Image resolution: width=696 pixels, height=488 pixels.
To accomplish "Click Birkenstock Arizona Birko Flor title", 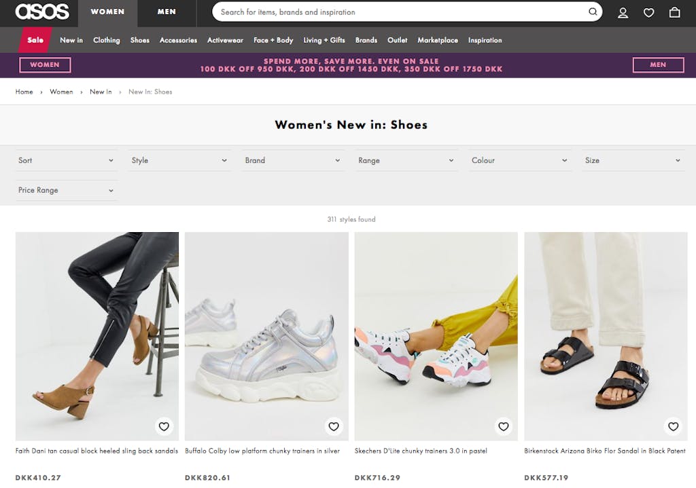I will 605,451.
